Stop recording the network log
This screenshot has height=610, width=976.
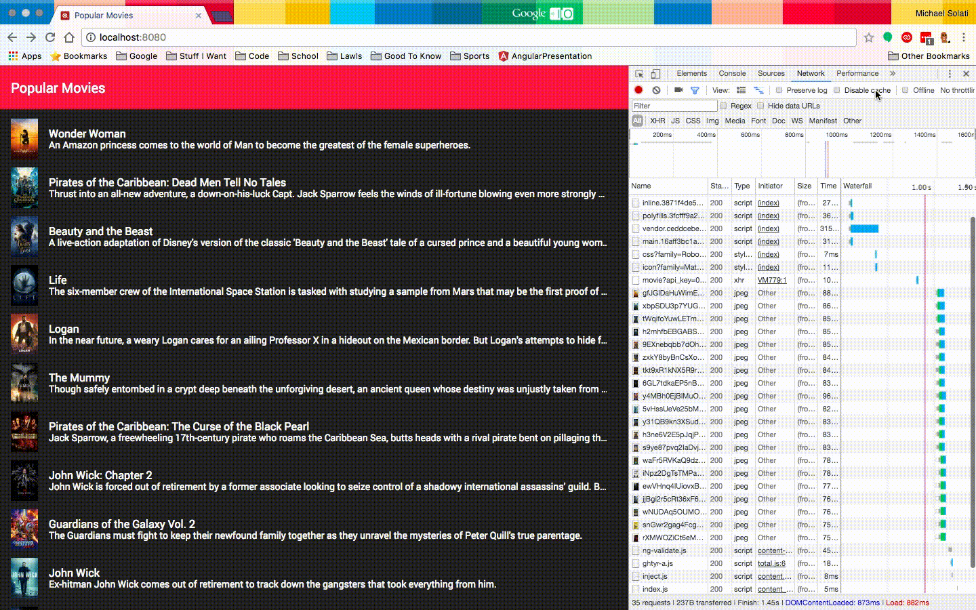tap(638, 90)
